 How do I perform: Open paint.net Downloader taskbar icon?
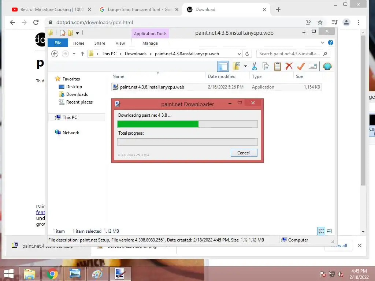click(x=120, y=274)
